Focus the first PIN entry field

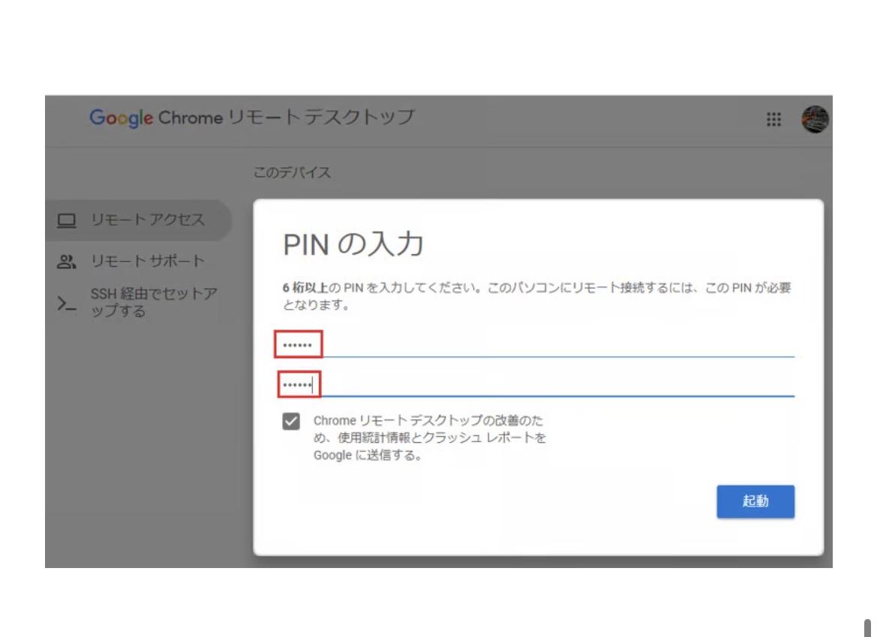[536, 345]
